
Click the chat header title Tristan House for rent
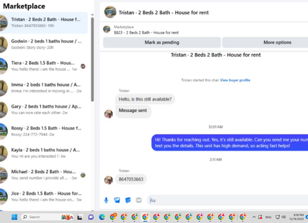[164, 12]
